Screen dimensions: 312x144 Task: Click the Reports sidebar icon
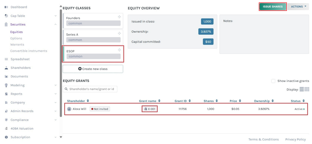click(6, 94)
